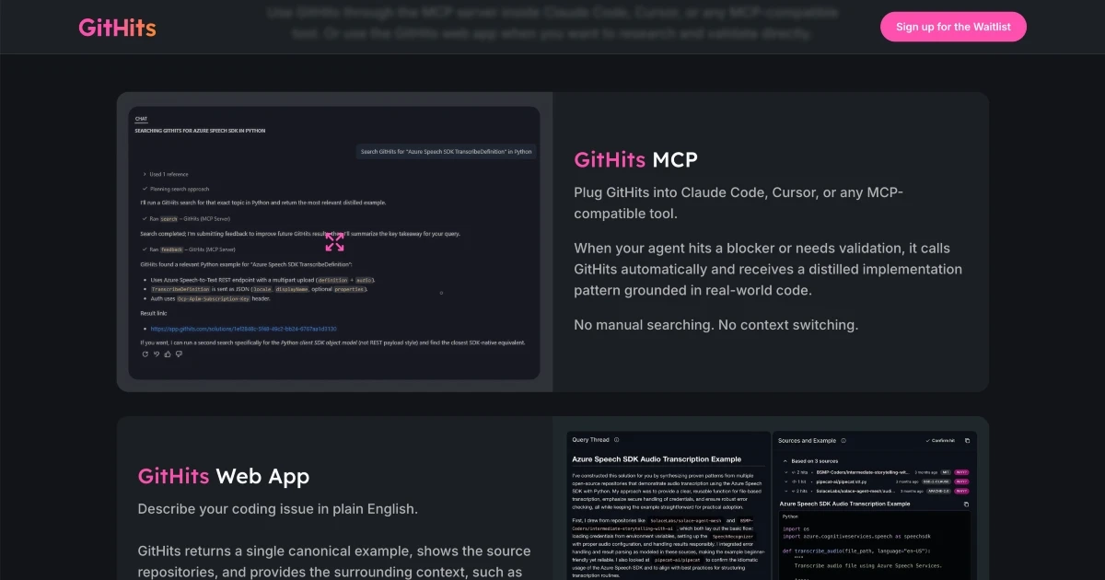
Task: Click the pink expand arrows icon on the chat screenshot
Action: coord(334,242)
